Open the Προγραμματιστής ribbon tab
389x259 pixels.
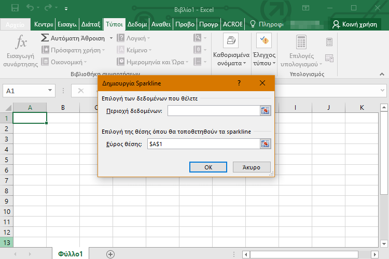209,24
